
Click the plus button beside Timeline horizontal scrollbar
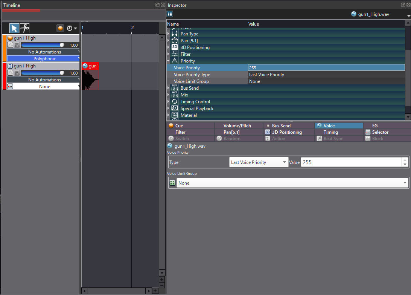click(155, 291)
